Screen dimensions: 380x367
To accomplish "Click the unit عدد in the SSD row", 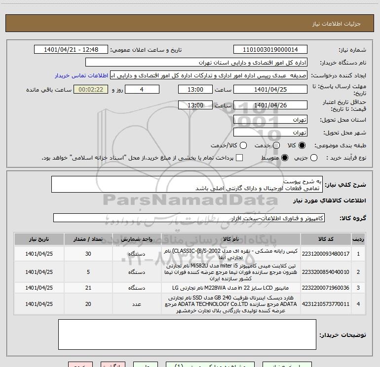I will (x=137, y=304).
